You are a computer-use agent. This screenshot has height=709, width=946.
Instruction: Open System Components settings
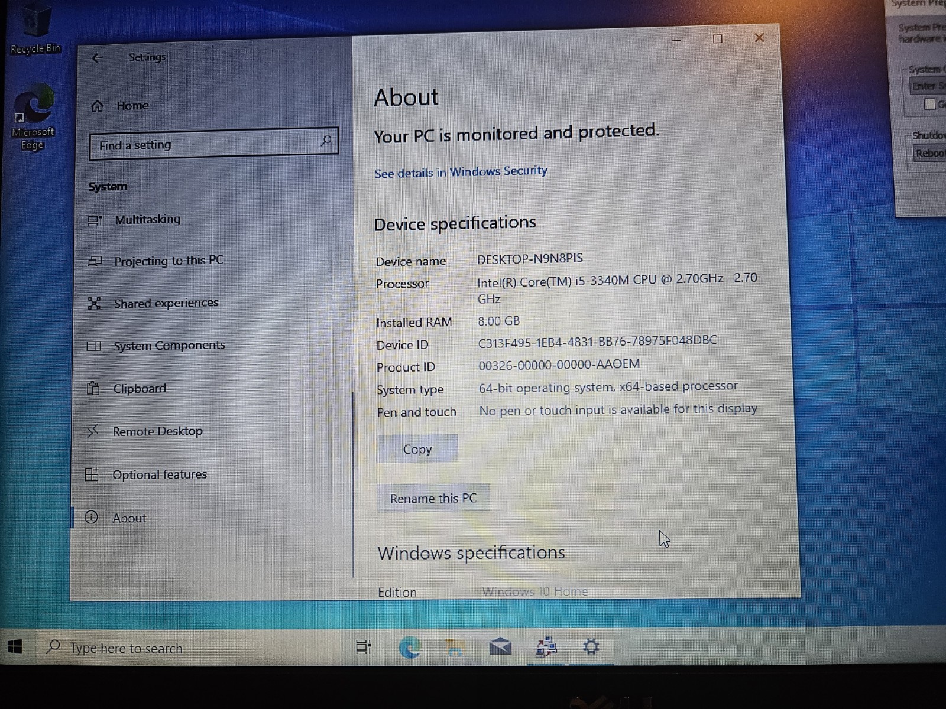[169, 346]
